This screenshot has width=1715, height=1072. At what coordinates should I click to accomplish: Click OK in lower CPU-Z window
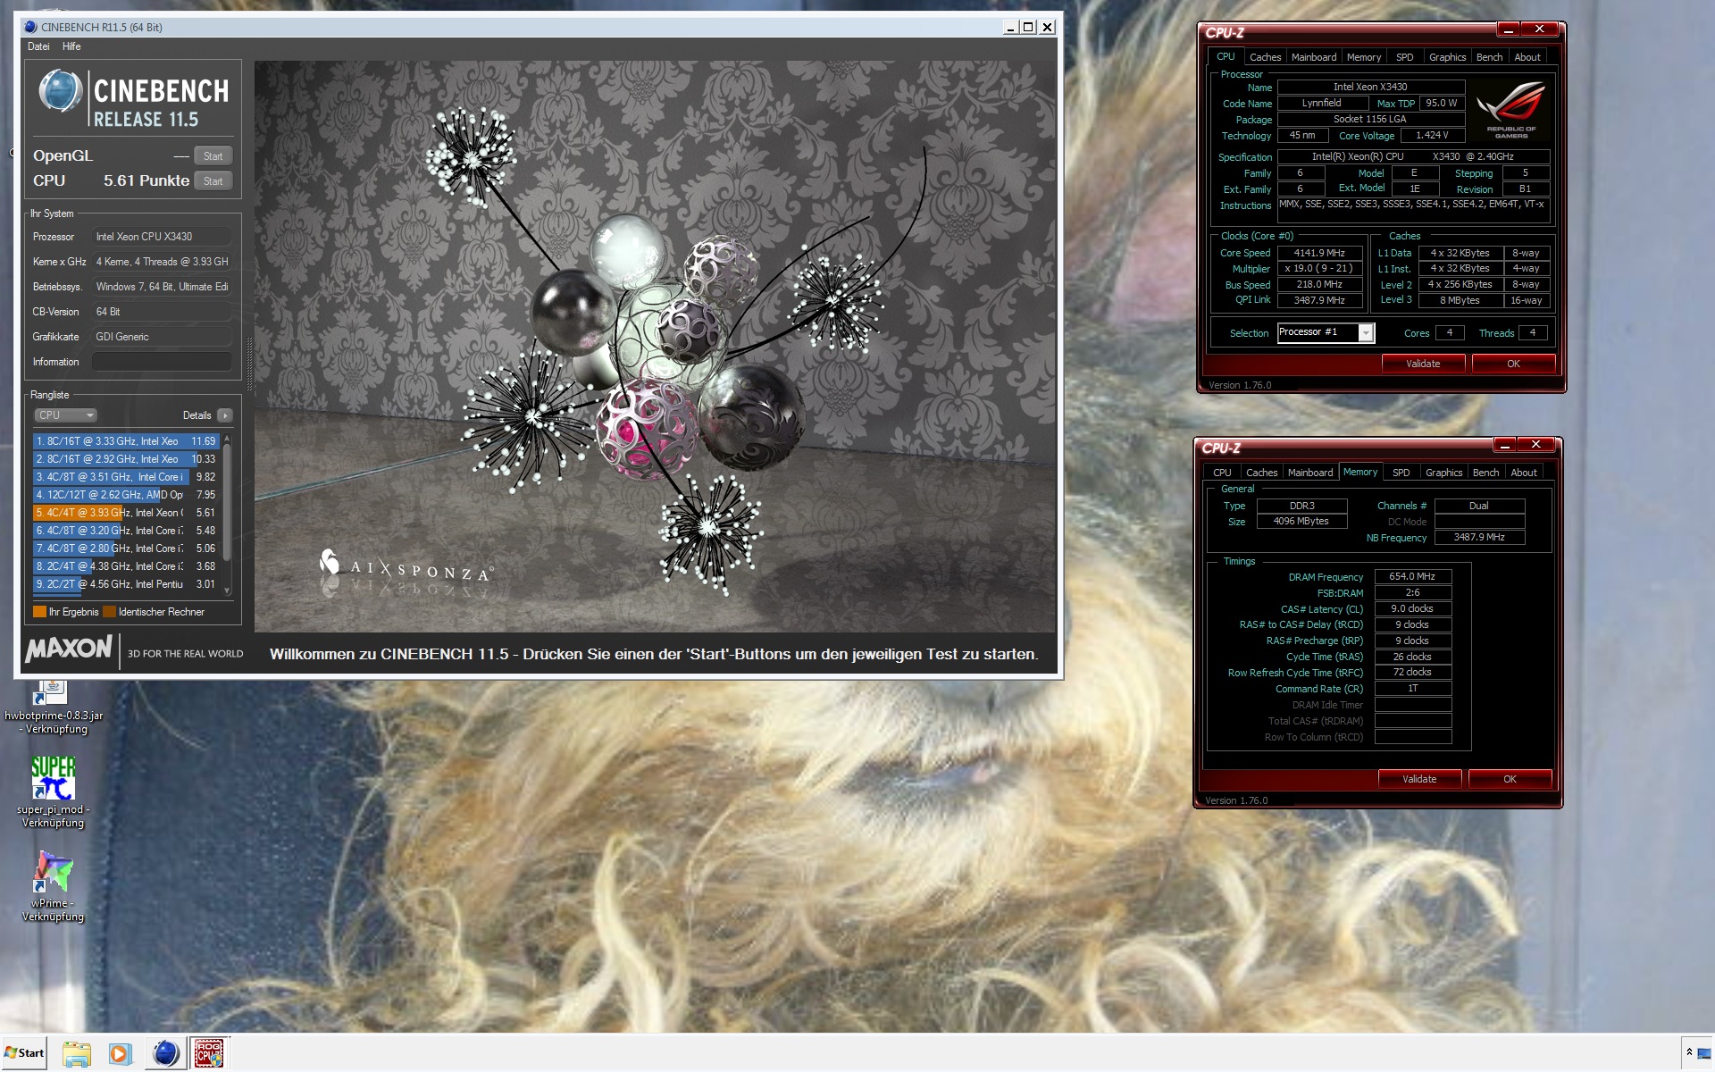coord(1510,779)
